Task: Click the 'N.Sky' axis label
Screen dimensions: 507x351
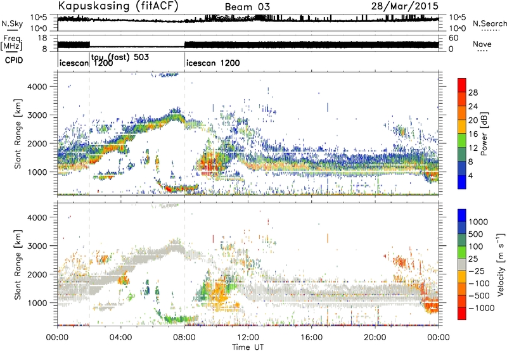Action: coord(12,23)
